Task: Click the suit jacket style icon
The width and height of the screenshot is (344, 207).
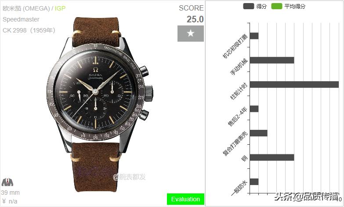Action: [7, 182]
